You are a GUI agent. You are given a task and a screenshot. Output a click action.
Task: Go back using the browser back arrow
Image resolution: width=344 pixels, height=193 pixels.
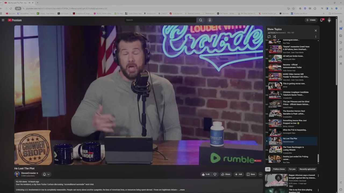pyautogui.click(x=2, y=8)
